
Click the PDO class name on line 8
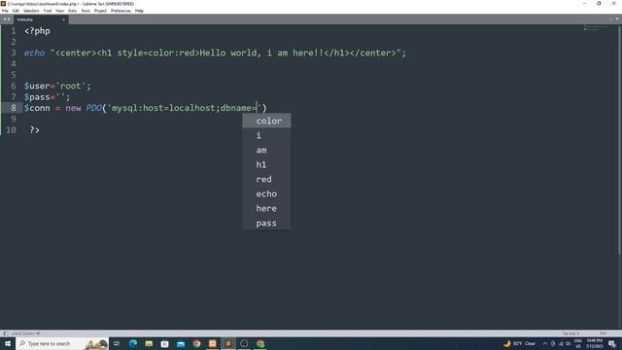click(x=94, y=108)
